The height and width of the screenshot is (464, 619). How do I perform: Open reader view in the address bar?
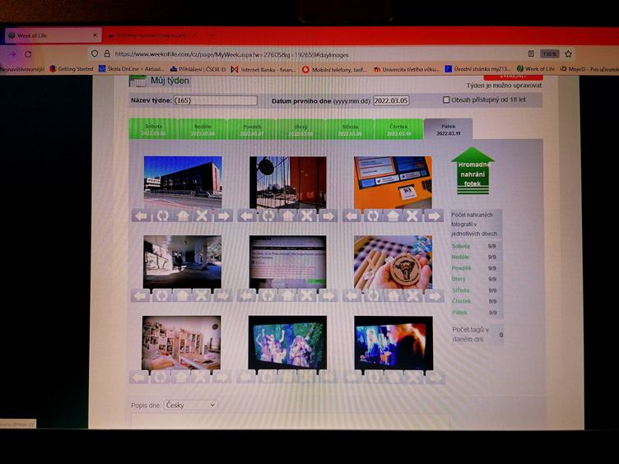pyautogui.click(x=531, y=53)
